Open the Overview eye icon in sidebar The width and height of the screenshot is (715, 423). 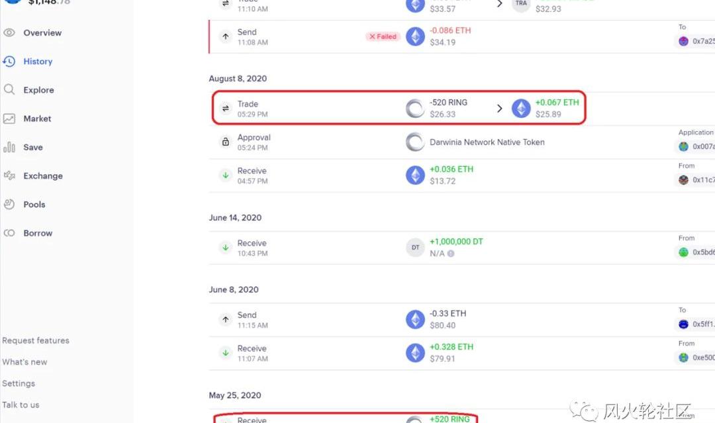point(9,33)
